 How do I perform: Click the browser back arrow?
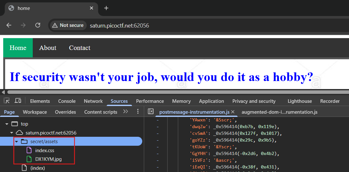coord(9,25)
